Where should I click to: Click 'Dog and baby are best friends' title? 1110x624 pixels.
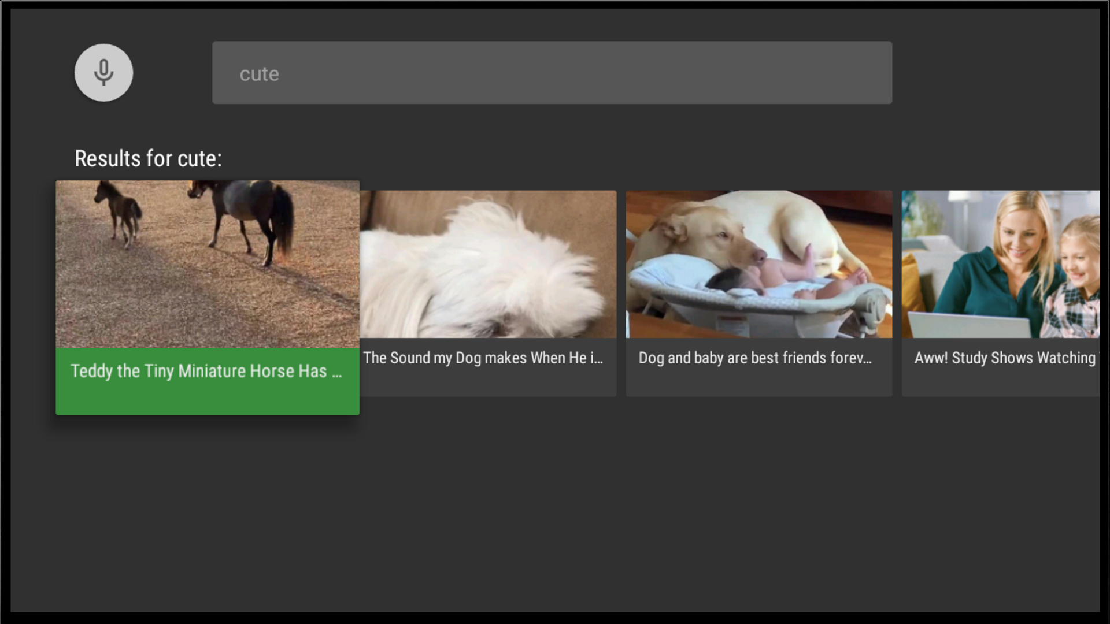tap(754, 358)
